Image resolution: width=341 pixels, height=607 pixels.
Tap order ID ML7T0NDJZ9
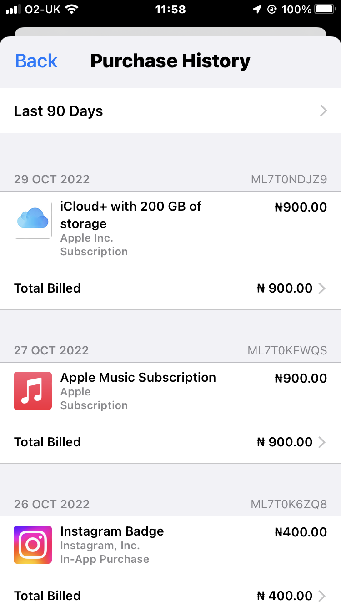pyautogui.click(x=289, y=179)
